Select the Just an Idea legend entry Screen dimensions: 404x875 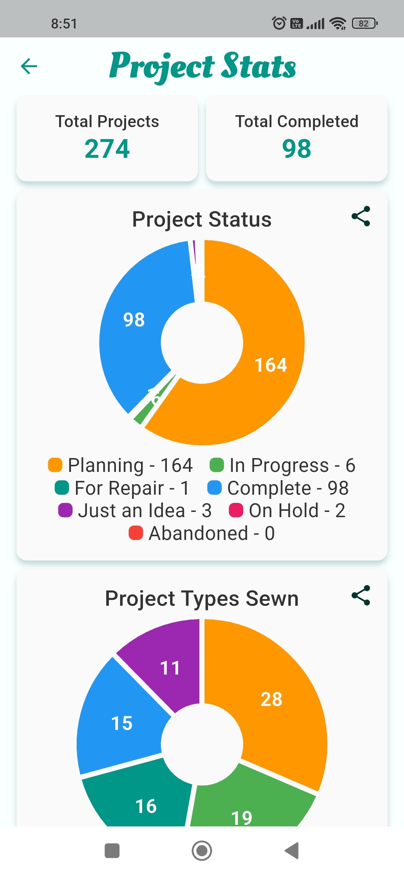coord(135,510)
